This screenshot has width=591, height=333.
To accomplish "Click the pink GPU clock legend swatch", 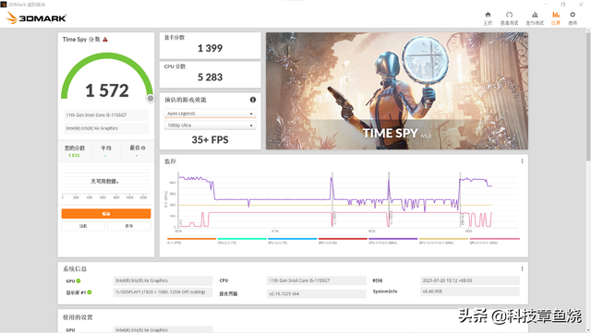I will pos(494,239).
